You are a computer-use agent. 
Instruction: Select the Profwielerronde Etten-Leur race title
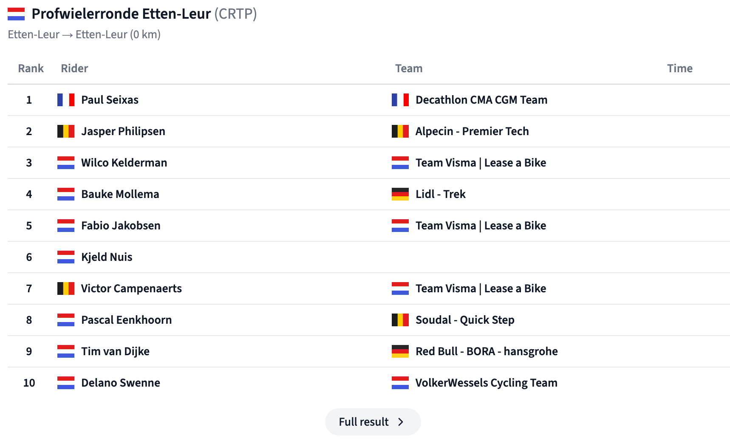click(x=122, y=14)
